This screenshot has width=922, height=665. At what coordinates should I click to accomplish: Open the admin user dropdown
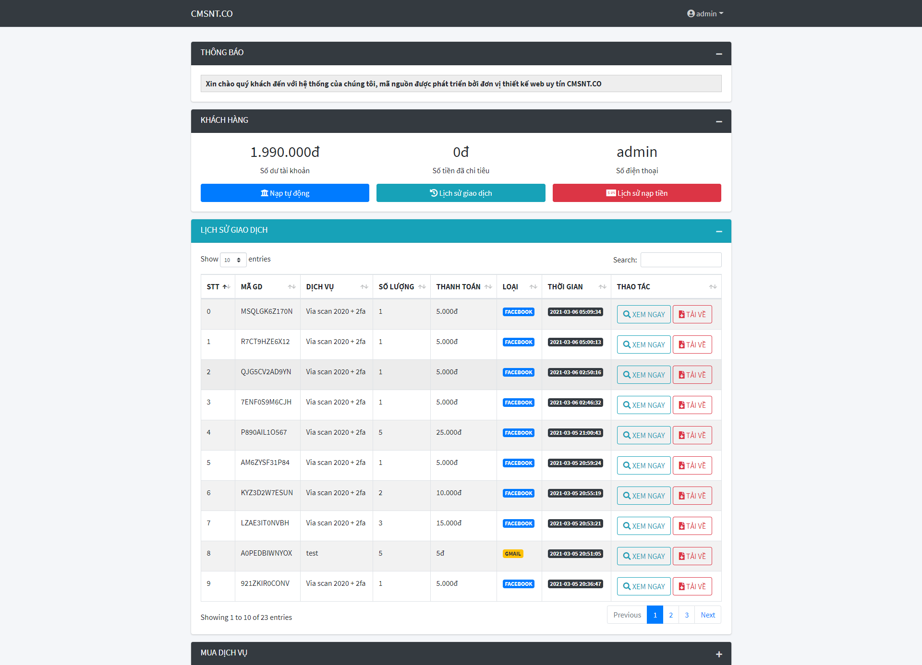point(704,13)
